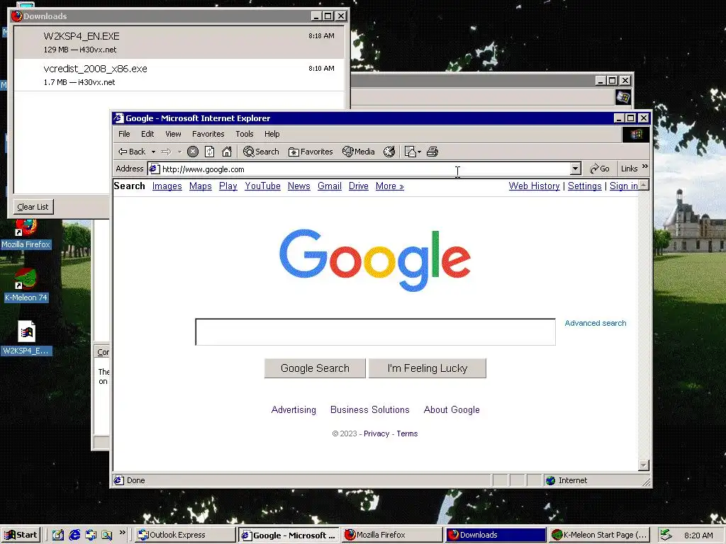Screen dimensions: 726x544
Task: Click the Go button next to address bar
Action: coord(600,169)
